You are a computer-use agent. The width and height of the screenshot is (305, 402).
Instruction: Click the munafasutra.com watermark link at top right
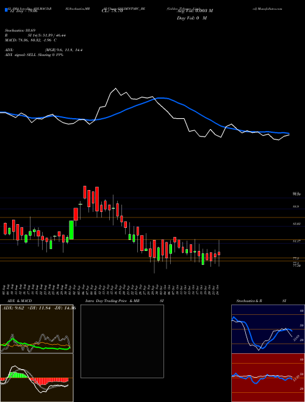267,9
